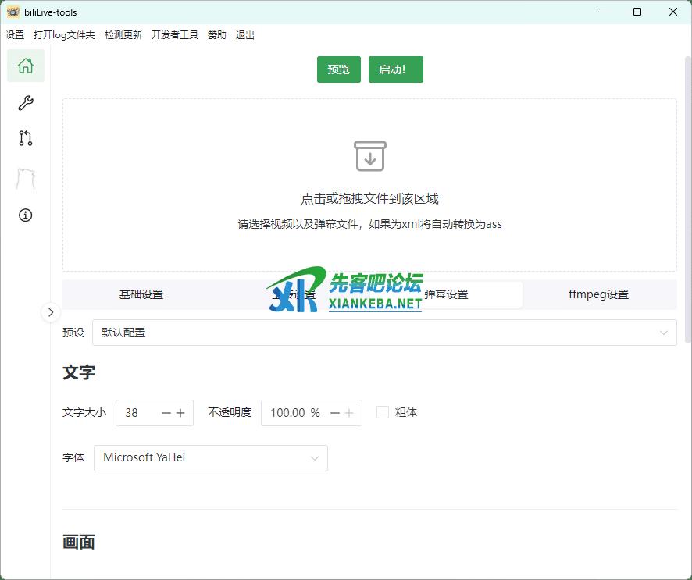
Task: Expand the collapsed sidebar with arrow
Action: 50,312
